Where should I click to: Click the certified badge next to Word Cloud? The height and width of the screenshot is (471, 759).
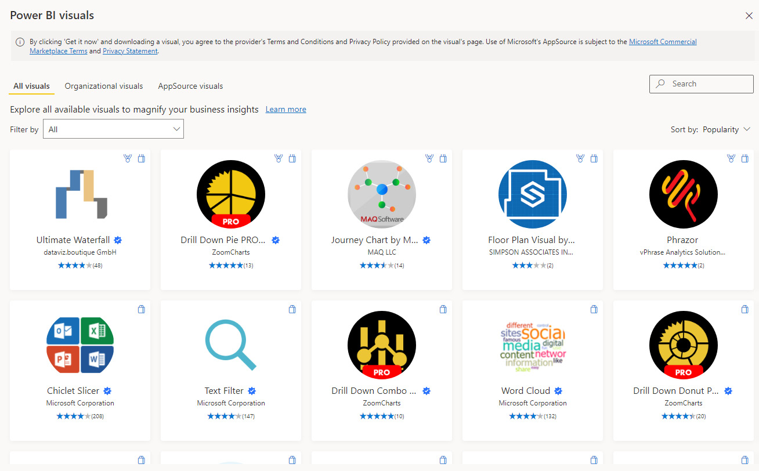tap(558, 391)
